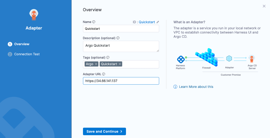
Task: Click the Adapter hexagon icon in the diagram
Action: click(x=229, y=59)
